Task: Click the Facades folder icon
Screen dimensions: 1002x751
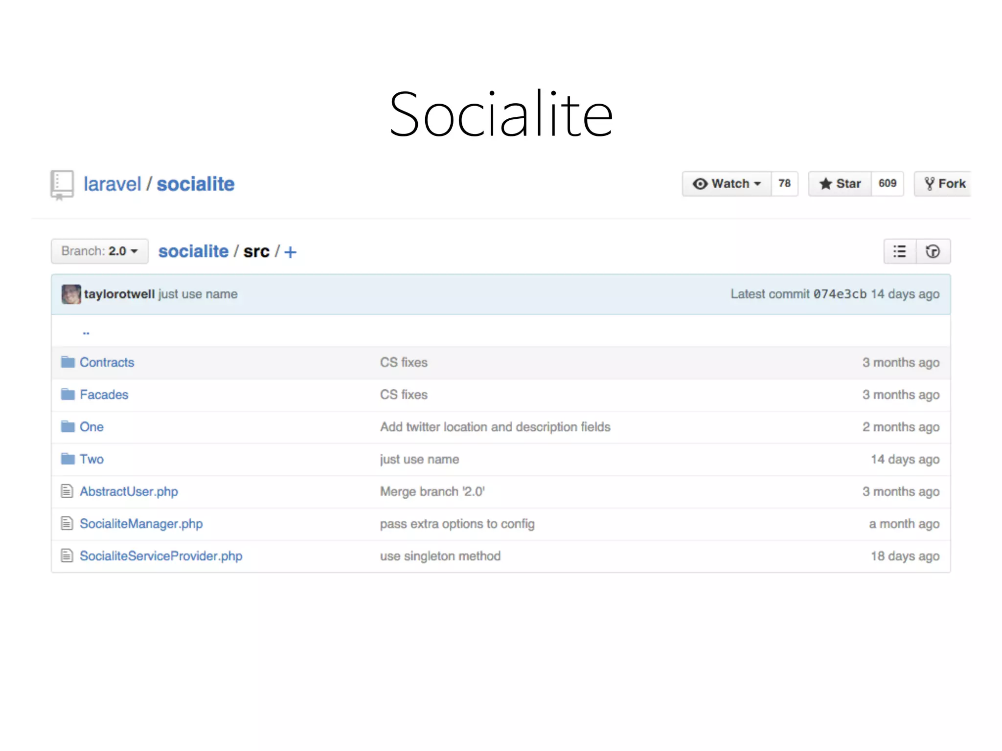Action: point(68,395)
